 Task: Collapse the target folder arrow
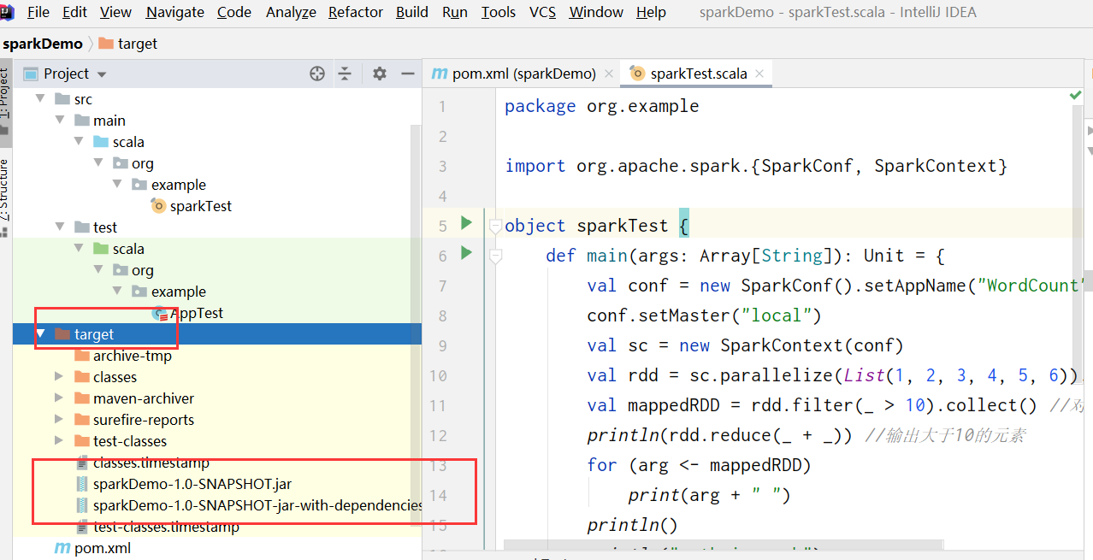tap(40, 334)
